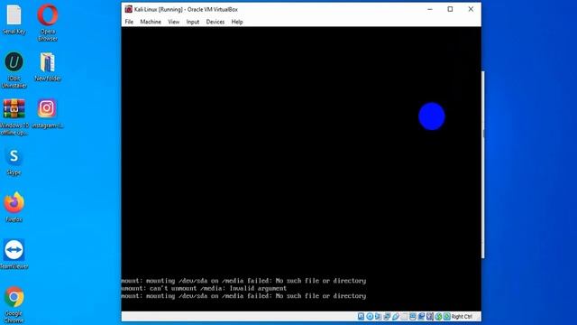Close the Kali Linux VM window
Viewport: 577px width, 325px height.
coord(471,9)
